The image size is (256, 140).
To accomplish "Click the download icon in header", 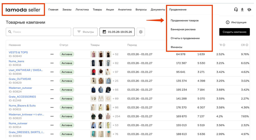I will (x=242, y=10).
